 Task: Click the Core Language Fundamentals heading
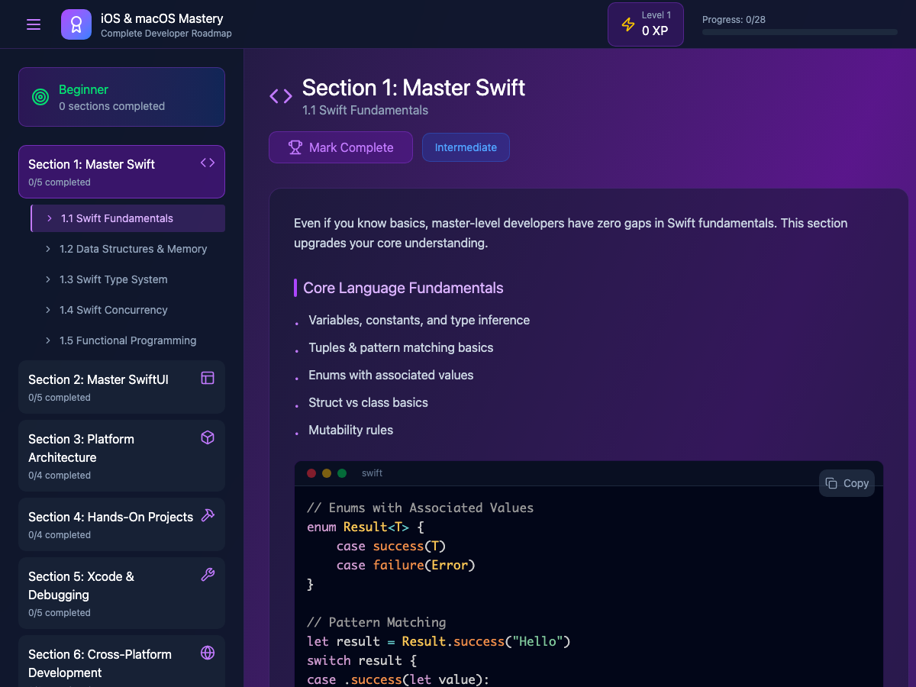pos(403,288)
